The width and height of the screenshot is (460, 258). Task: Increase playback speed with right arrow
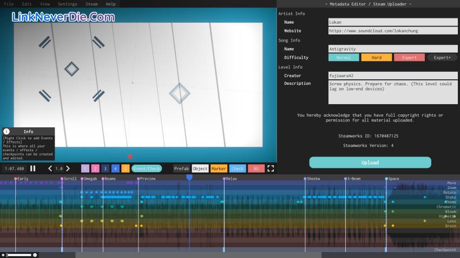[x=68, y=168]
